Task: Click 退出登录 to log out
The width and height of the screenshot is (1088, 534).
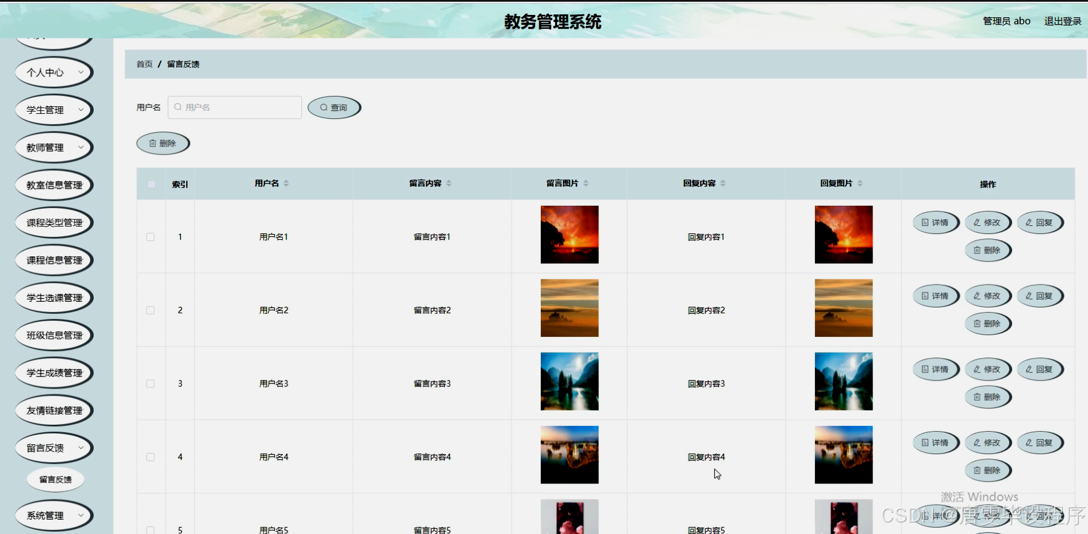Action: coord(1063,21)
